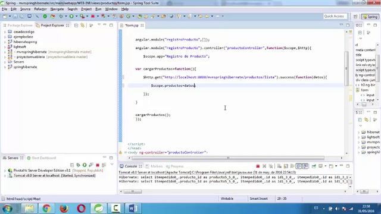Expand the lightsoft project node
Screen dimensions: 381x214
coord(5,47)
